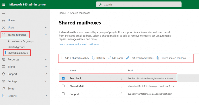Viewport: 199px width, 105px height.
Task: Open Setup in the sidebar
Action: pos(11,88)
